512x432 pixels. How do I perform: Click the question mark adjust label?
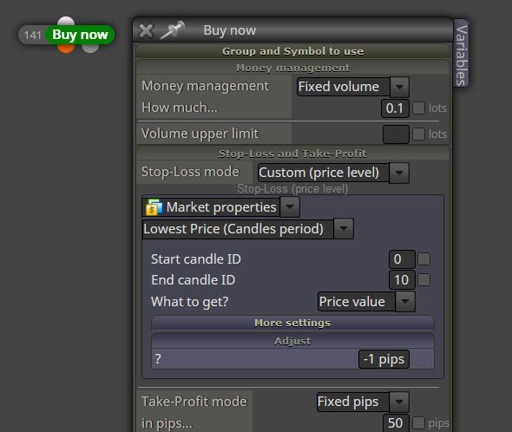pyautogui.click(x=158, y=359)
